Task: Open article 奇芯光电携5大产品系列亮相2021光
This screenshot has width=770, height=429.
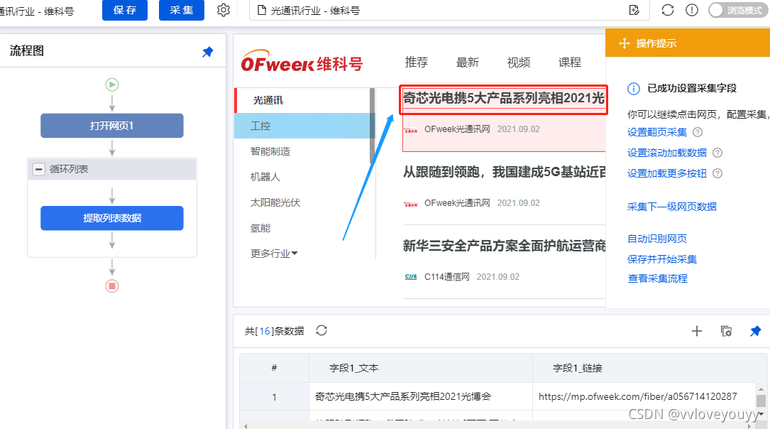Action: (504, 98)
